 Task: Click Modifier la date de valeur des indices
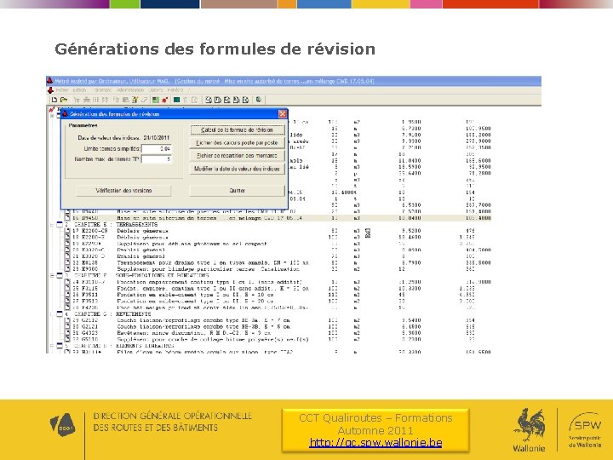point(237,169)
